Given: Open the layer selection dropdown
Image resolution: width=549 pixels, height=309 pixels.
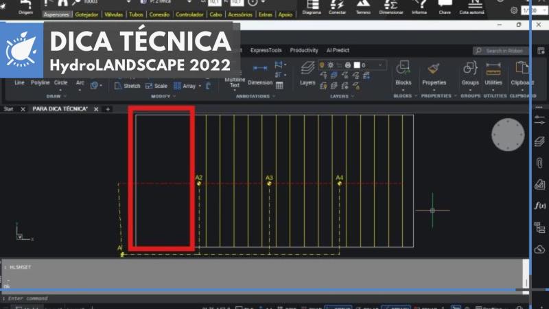Looking at the screenshot, I should click(x=380, y=65).
